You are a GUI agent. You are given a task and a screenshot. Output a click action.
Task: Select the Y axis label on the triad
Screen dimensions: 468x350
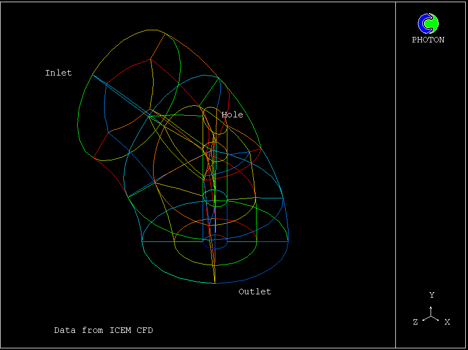pos(432,295)
